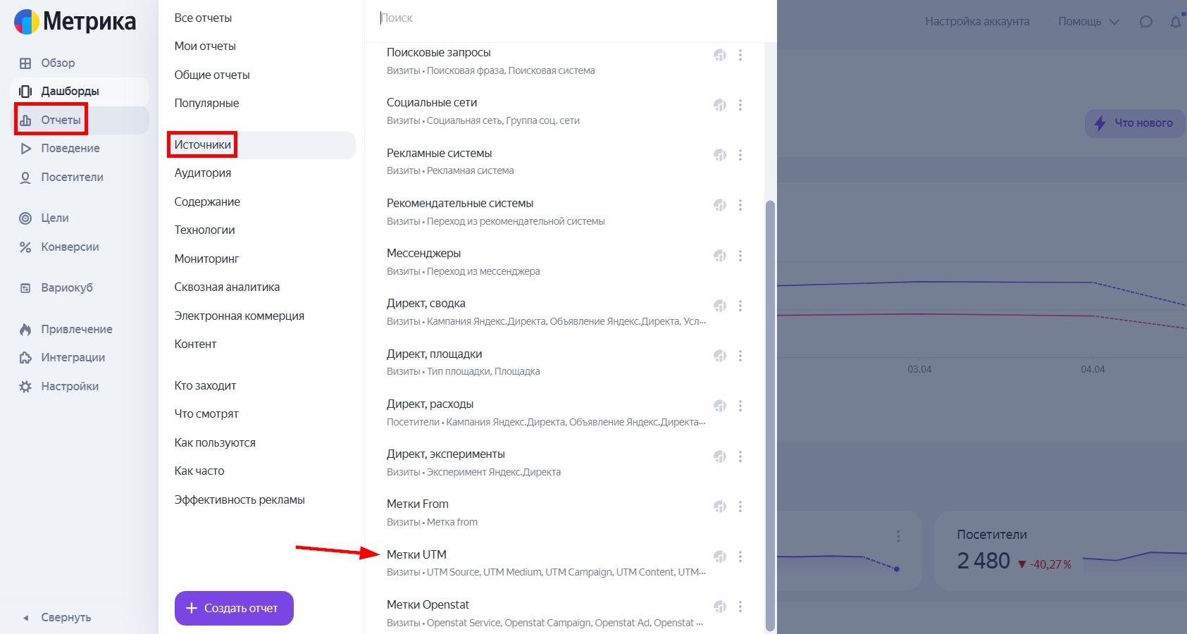The height and width of the screenshot is (634, 1187).
Task: Select Как часто category
Action: tap(199, 471)
